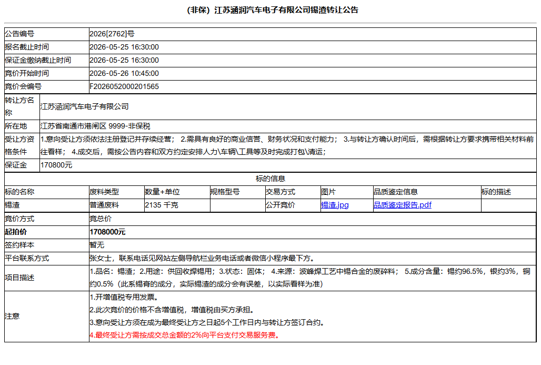The image size is (541, 365).
Task: Click announcement number 2026[2762]号
Action: (x=112, y=34)
